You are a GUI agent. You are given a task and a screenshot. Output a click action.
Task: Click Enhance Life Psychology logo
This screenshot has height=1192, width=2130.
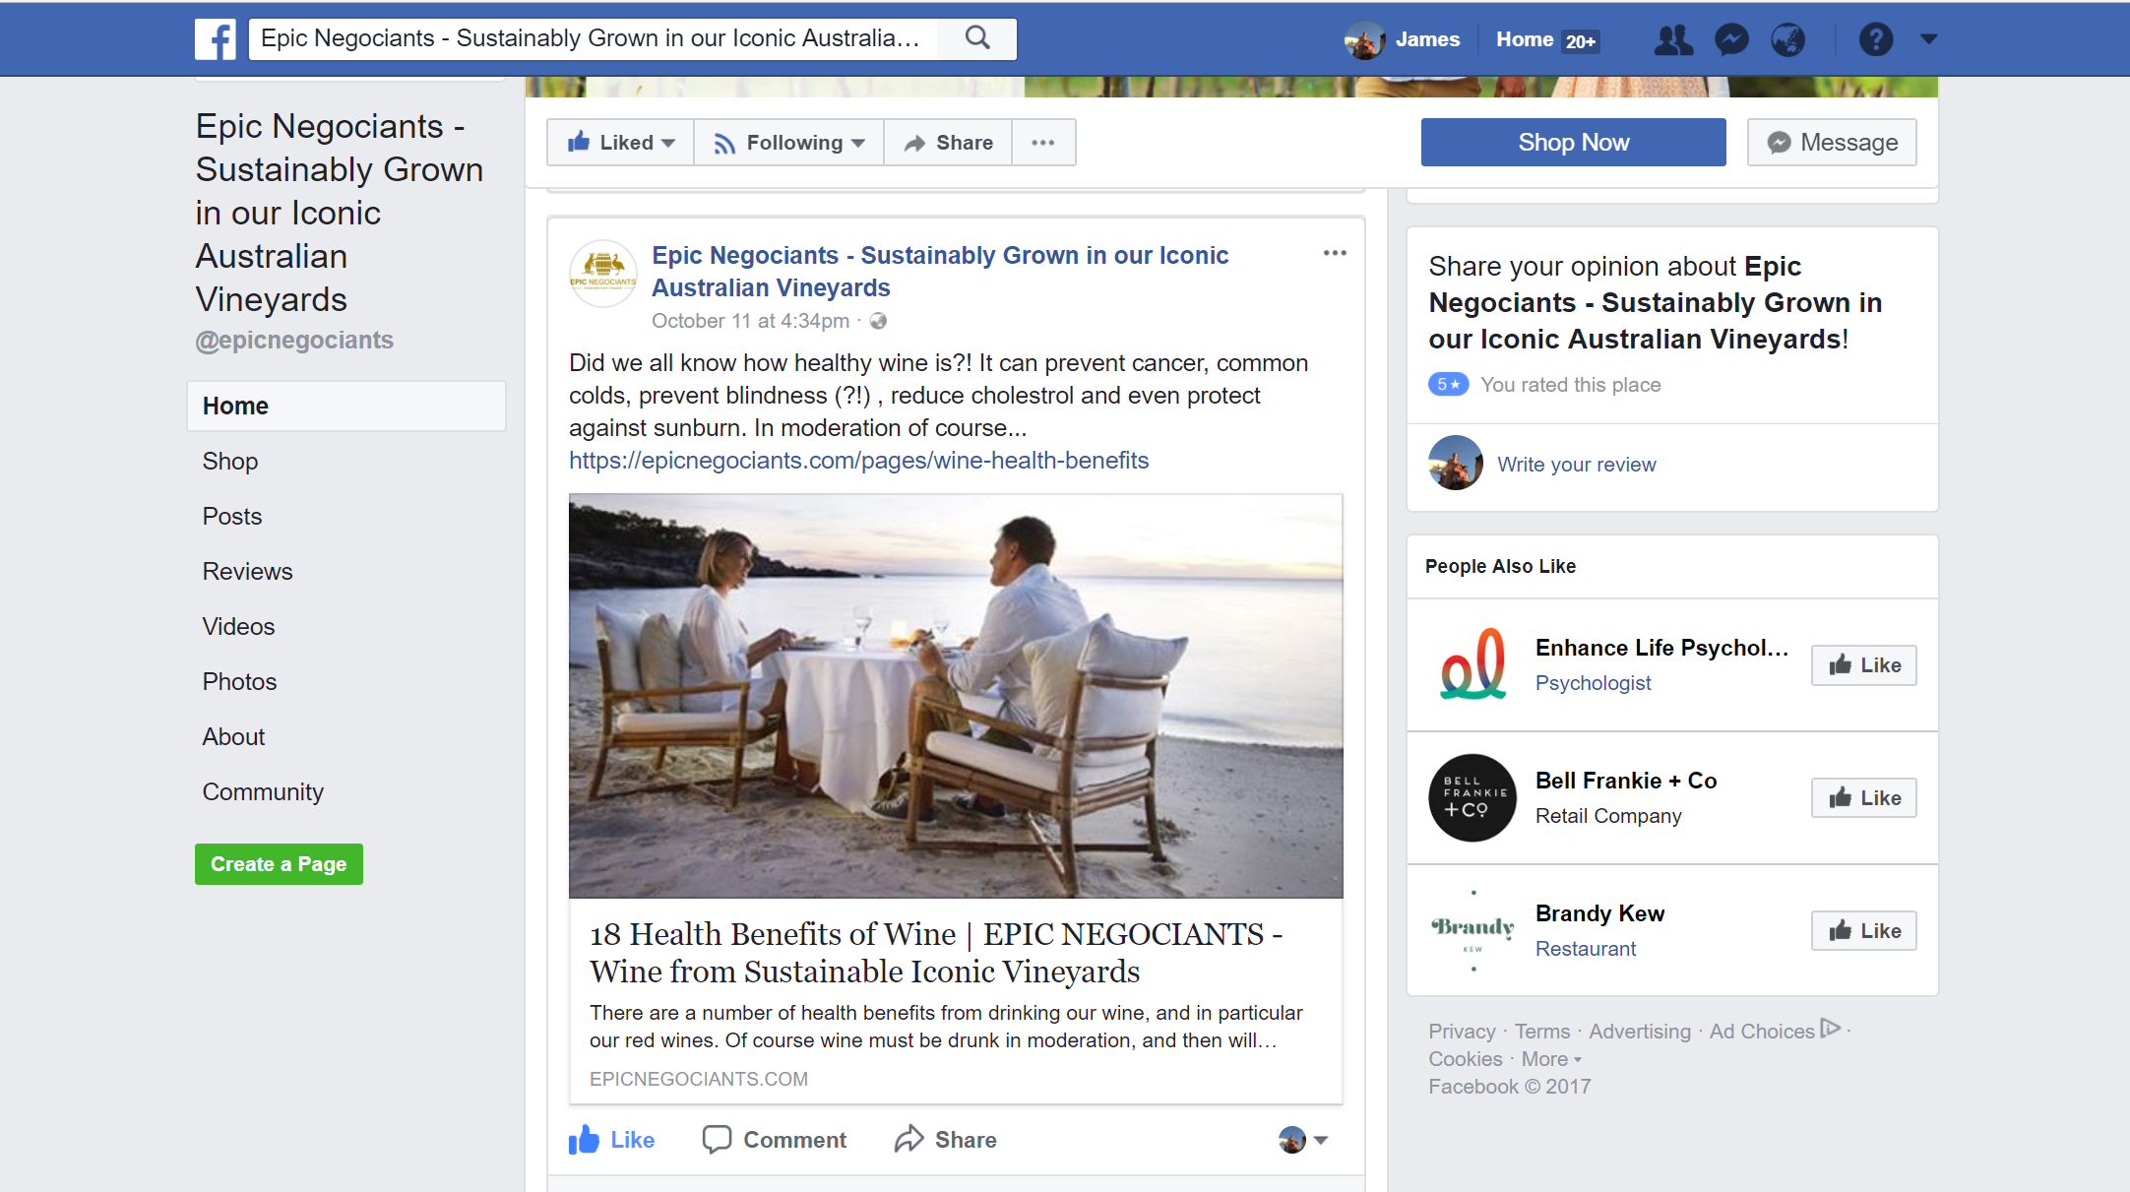(1472, 664)
